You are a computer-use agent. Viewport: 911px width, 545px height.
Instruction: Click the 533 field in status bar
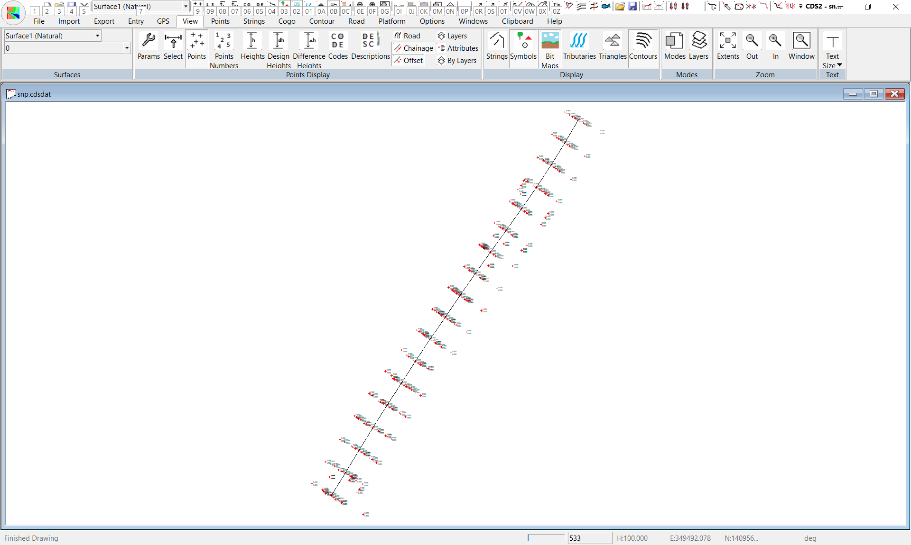point(589,538)
